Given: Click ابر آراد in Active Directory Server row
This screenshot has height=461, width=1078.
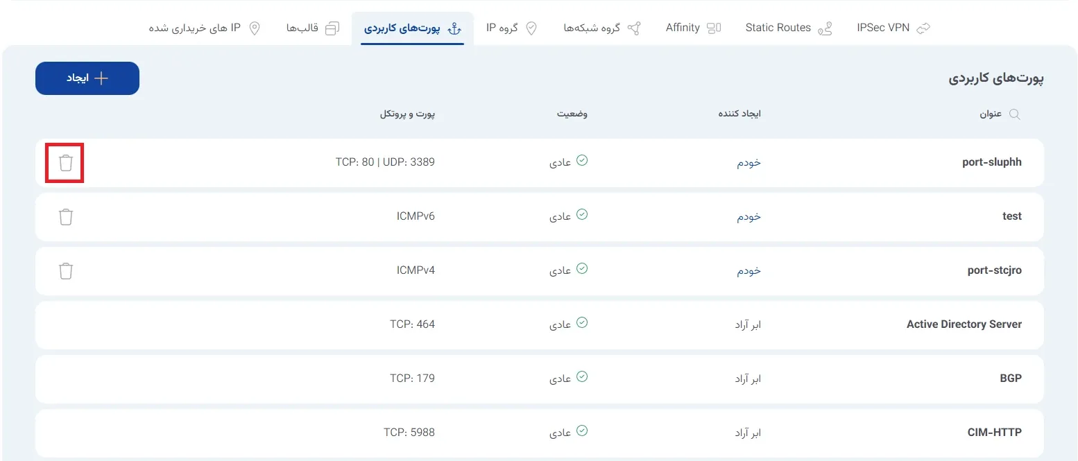Looking at the screenshot, I should pos(748,325).
